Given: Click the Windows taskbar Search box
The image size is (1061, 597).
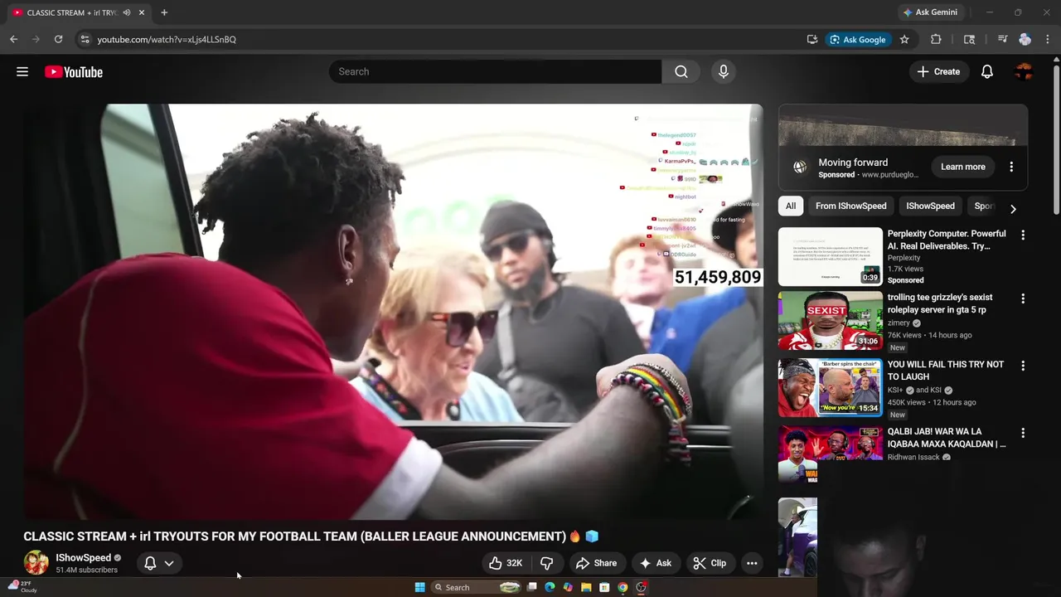Looking at the screenshot, I should coord(477,587).
